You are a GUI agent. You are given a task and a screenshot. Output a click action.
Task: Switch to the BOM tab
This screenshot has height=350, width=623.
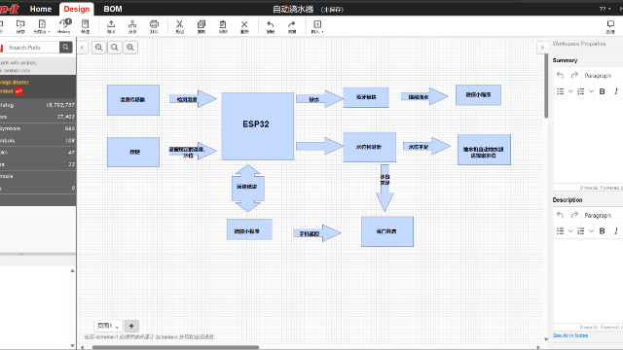pos(113,9)
